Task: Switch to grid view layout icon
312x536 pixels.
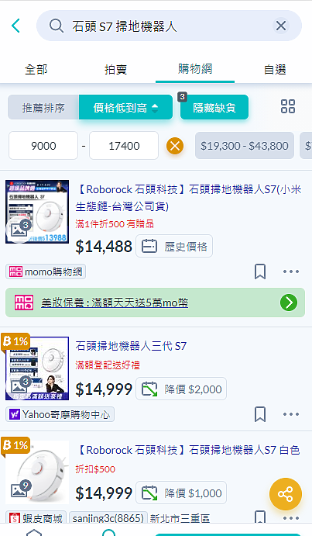Action: click(288, 106)
